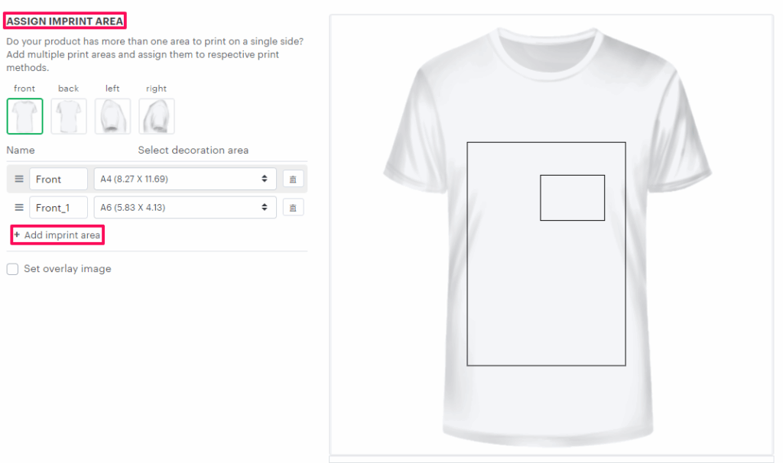Select the back side t-shirt thumbnail
783x463 pixels.
pos(69,116)
